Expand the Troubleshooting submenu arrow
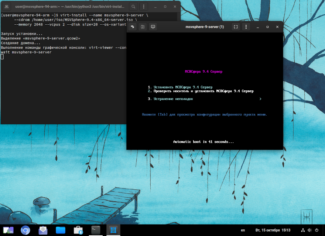The height and width of the screenshot is (236, 325). (x=260, y=99)
